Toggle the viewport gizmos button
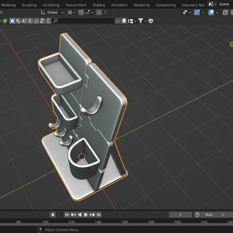Image resolution: width=233 pixels, height=233 pixels. tap(197, 12)
